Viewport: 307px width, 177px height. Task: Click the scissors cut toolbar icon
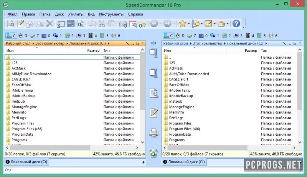point(102,24)
